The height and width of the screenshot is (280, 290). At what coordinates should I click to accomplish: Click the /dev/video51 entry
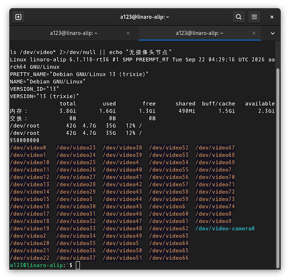(x=122, y=258)
